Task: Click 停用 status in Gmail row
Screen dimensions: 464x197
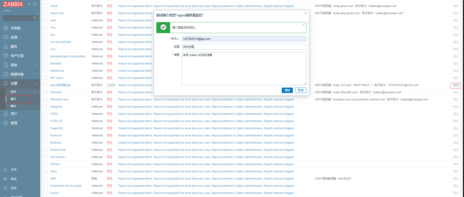Action: pyautogui.click(x=110, y=6)
